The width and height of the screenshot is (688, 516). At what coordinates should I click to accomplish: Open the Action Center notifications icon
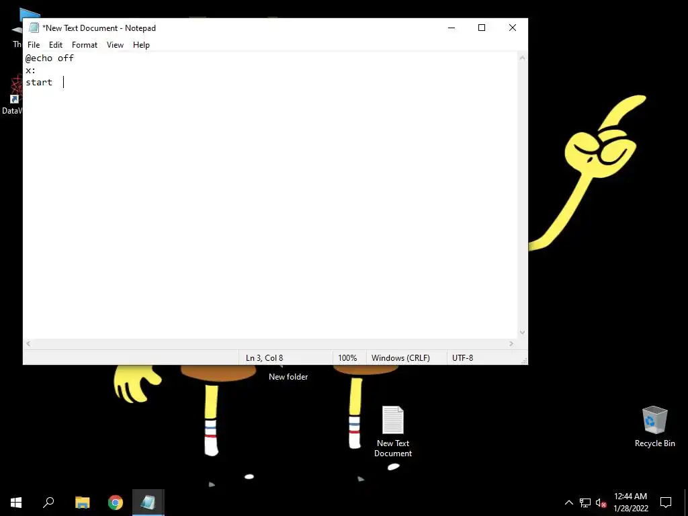pos(666,503)
